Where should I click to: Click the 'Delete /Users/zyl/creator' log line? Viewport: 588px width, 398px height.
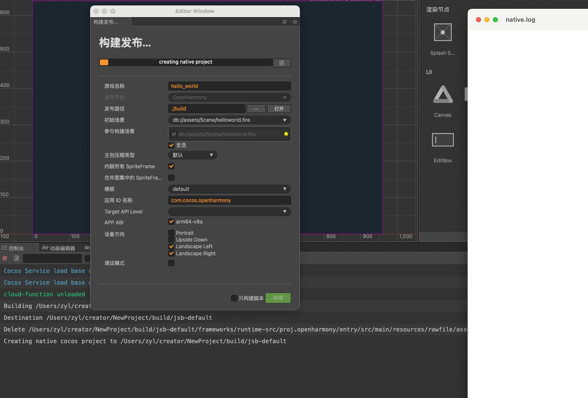pyautogui.click(x=235, y=329)
